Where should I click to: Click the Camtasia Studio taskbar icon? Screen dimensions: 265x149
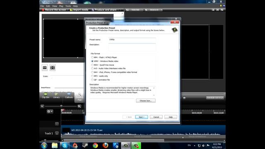pyautogui.click(x=126, y=145)
